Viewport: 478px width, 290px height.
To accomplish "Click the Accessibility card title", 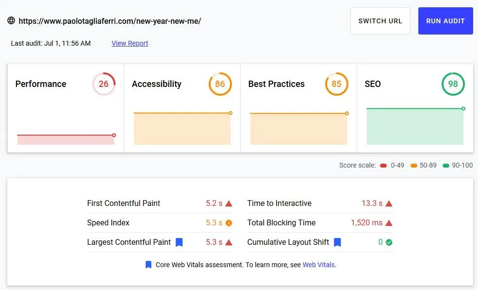I will pyautogui.click(x=157, y=84).
